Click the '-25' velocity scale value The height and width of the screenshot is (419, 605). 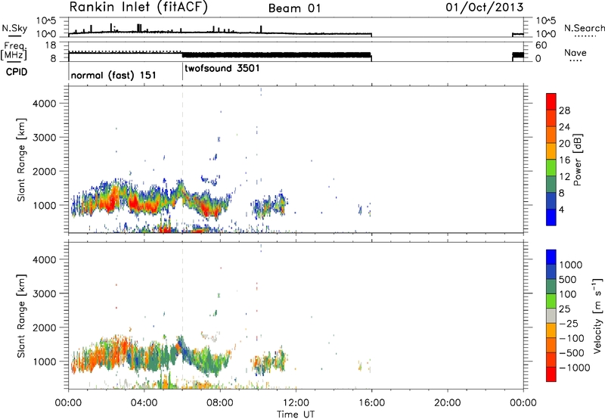pos(569,323)
